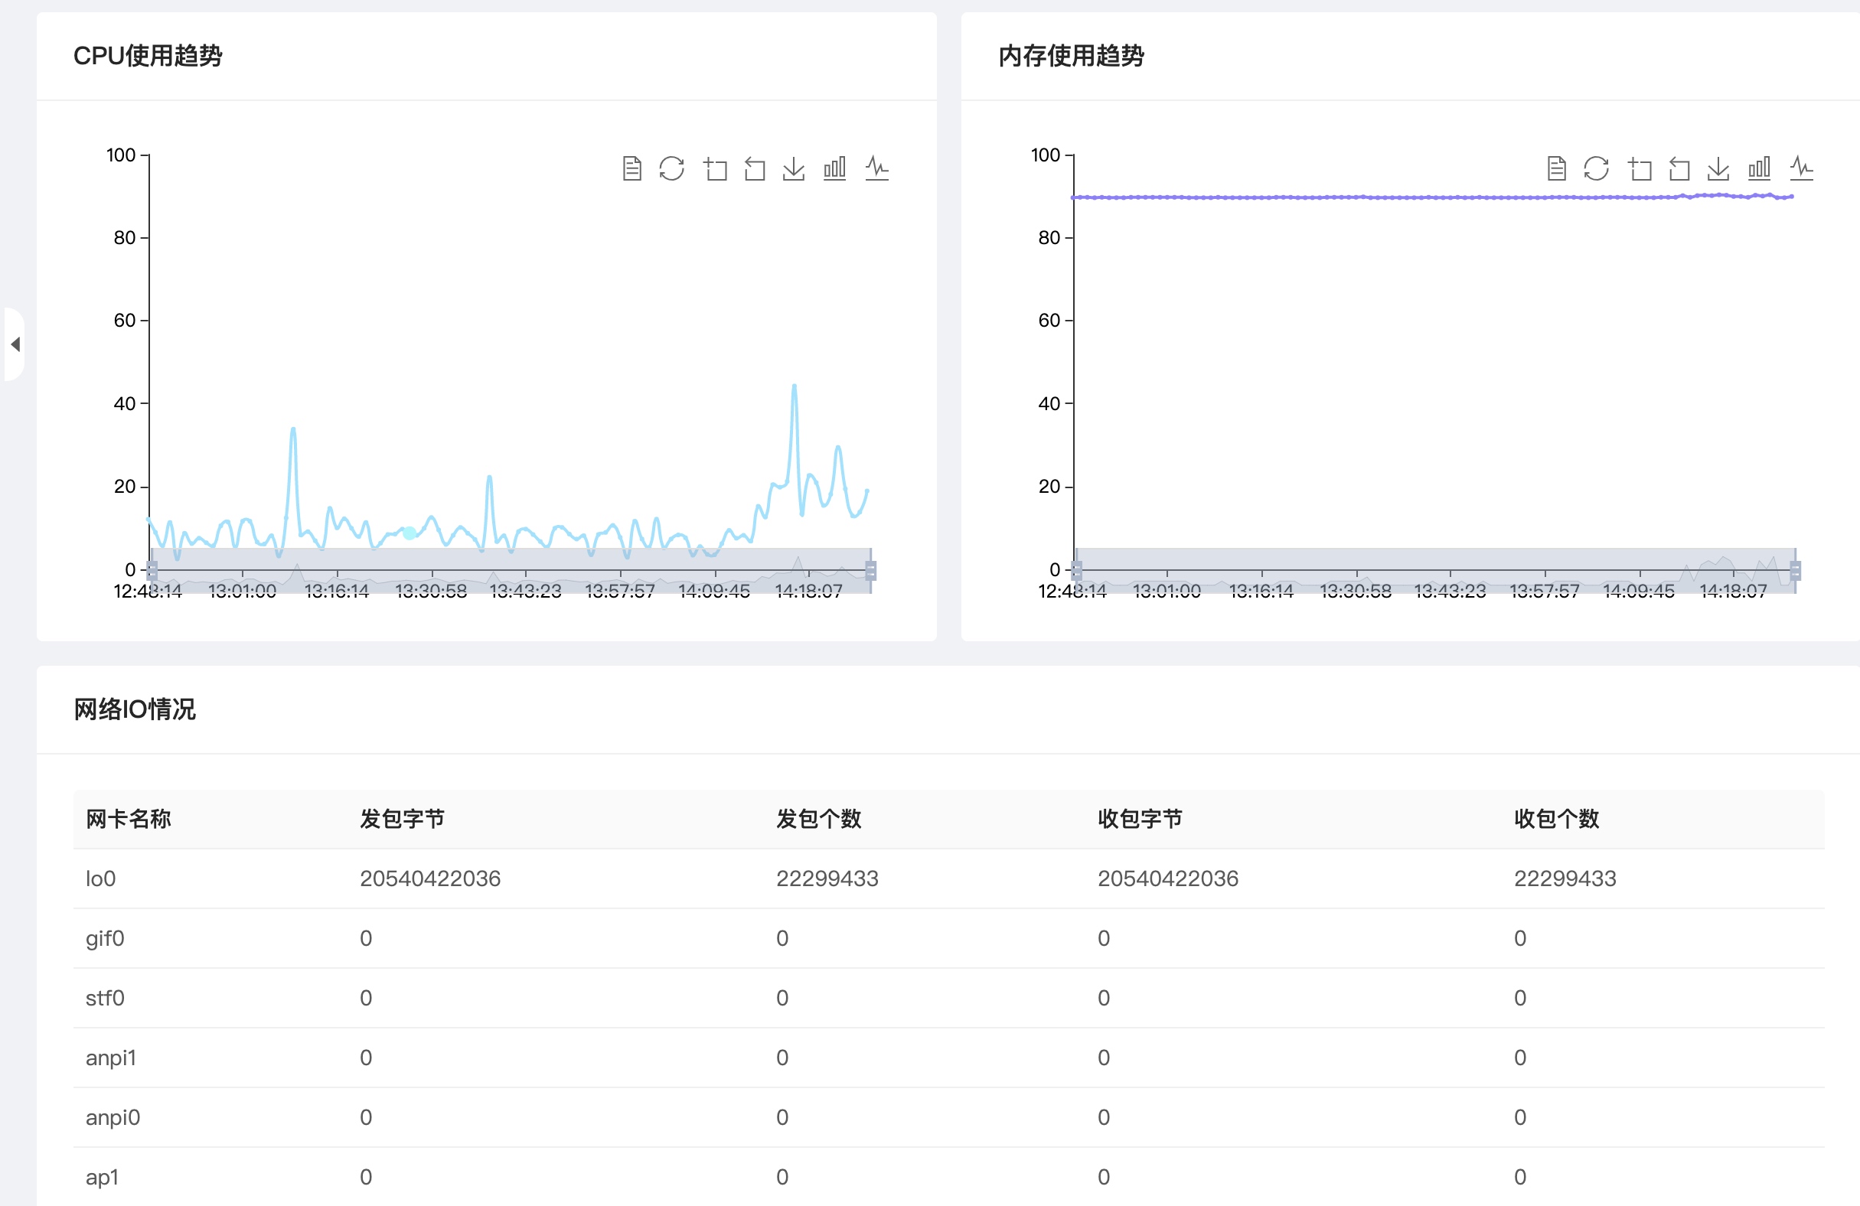Activate area zoom on memory chart
Viewport: 1860px width, 1206px height.
click(x=1640, y=168)
